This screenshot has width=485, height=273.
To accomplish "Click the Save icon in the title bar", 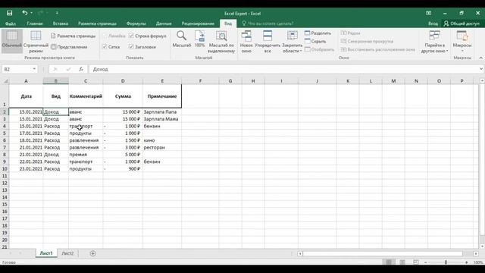I will [10, 13].
